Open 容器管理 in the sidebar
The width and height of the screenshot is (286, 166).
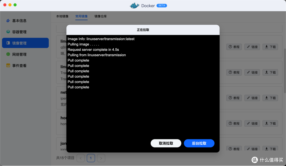(25, 32)
